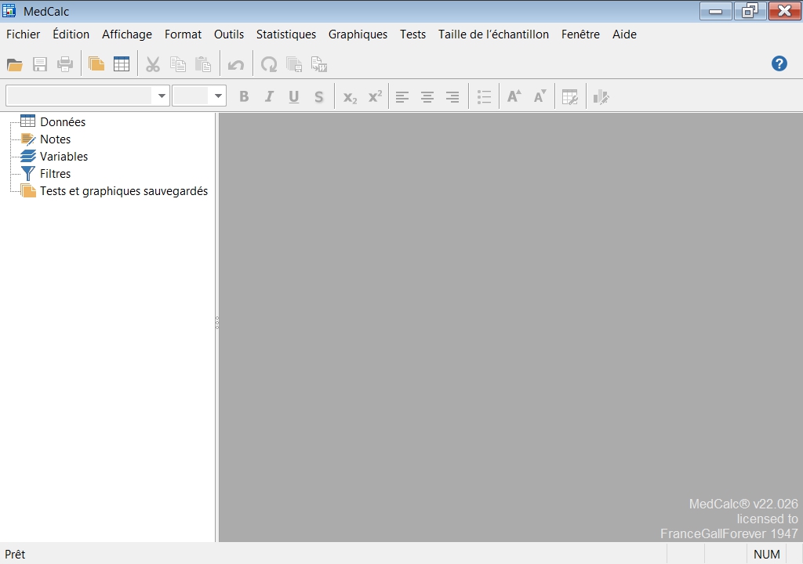This screenshot has width=803, height=564.
Task: Align text left
Action: (402, 96)
